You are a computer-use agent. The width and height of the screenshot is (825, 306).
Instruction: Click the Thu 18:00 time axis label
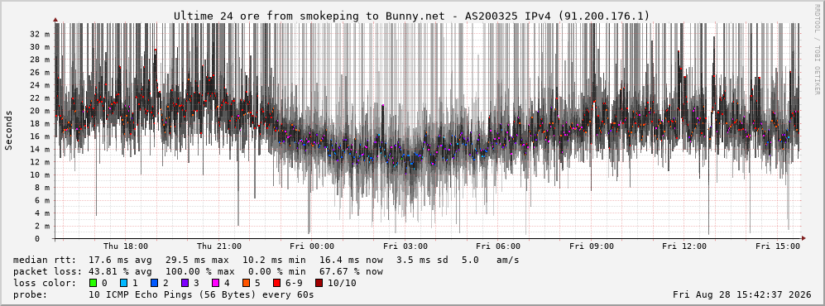tap(126, 246)
